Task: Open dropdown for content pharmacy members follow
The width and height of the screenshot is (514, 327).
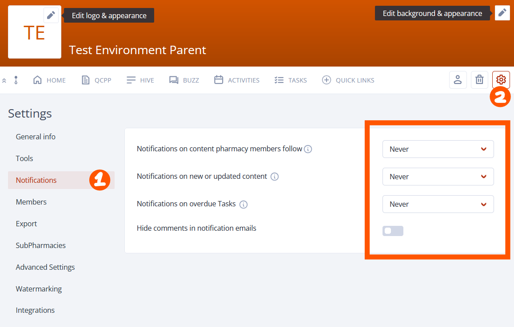Action: pos(438,149)
